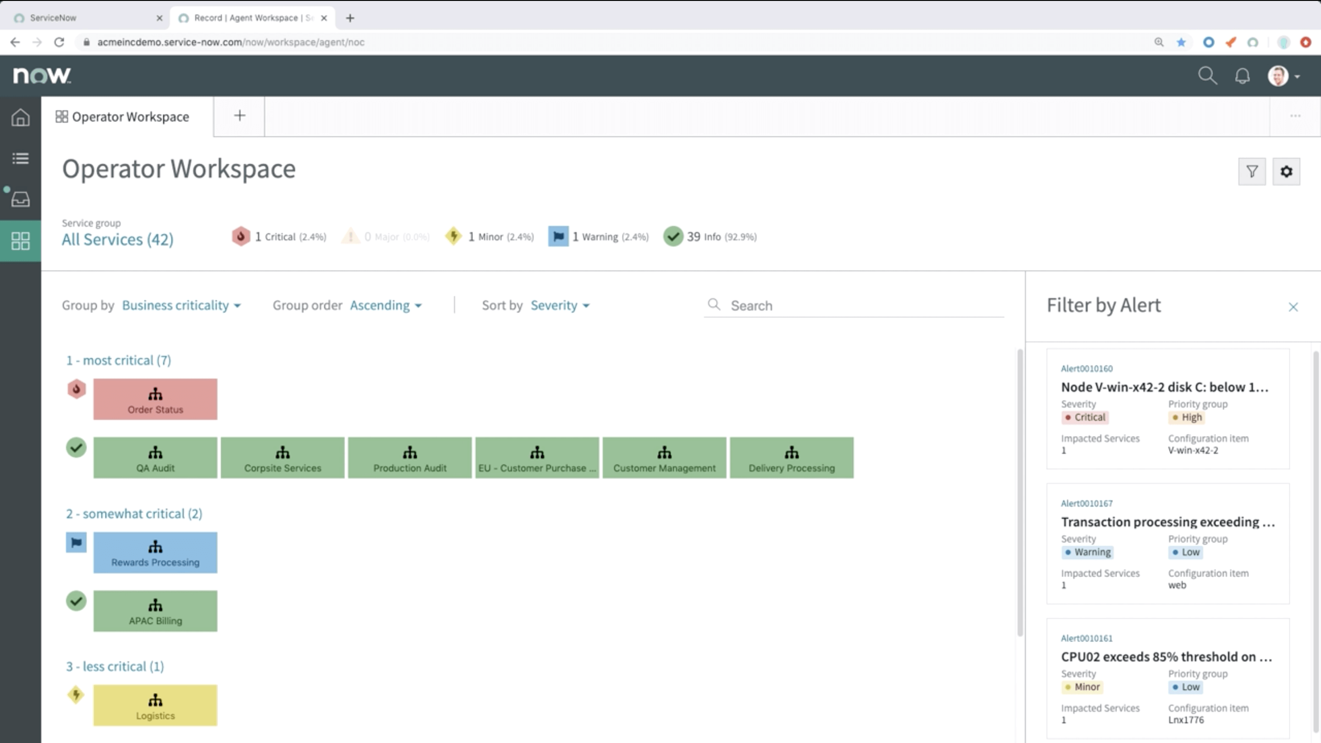Select the workspace grid icon in the sidebar
This screenshot has height=743, width=1321.
tap(21, 240)
